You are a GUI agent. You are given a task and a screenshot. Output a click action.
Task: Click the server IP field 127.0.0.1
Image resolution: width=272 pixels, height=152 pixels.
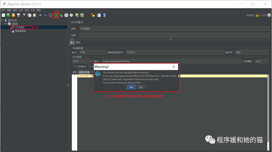(x=175, y=52)
